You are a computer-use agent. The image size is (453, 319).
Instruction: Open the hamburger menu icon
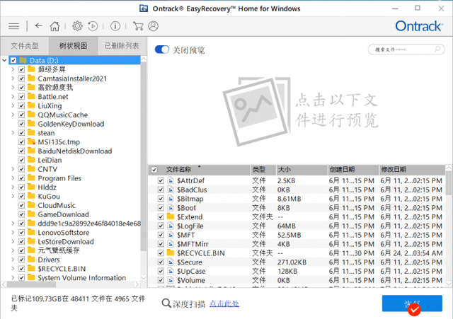pos(13,26)
